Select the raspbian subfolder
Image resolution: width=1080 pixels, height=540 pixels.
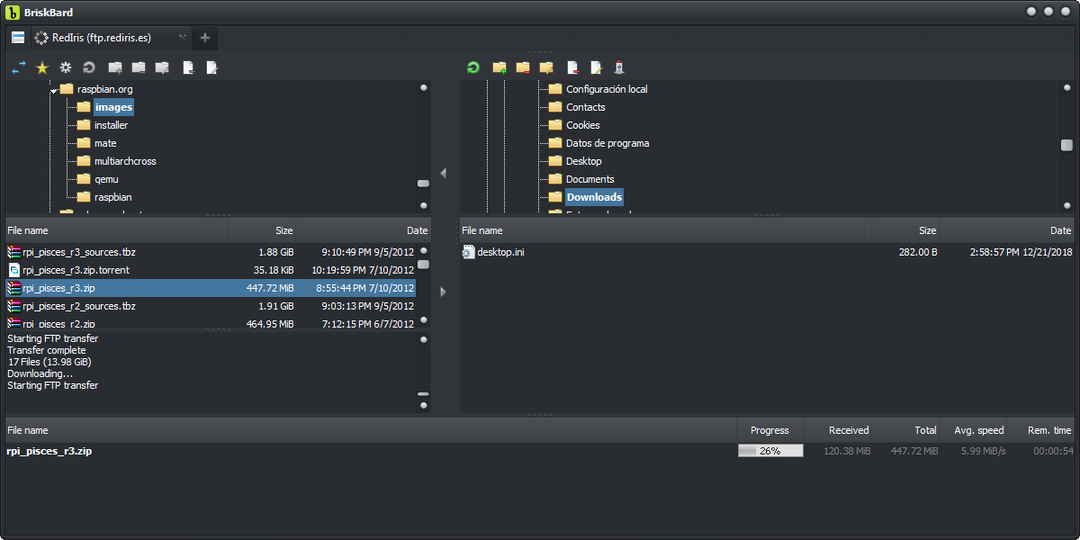pyautogui.click(x=113, y=197)
